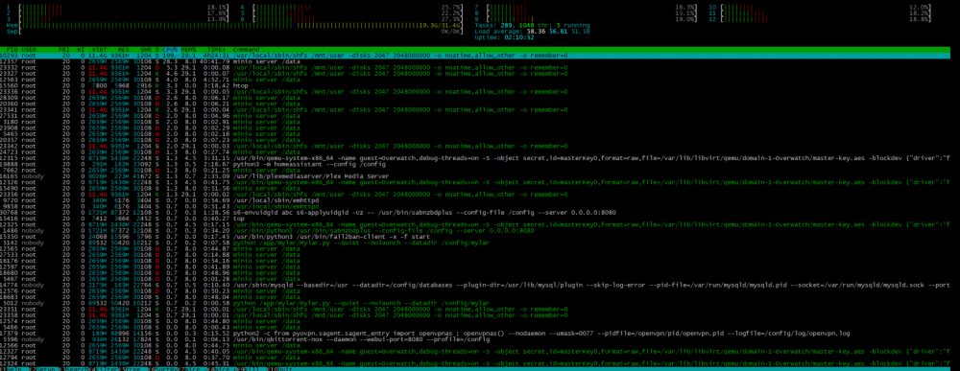Click the Swp swap usage meter
The height and width of the screenshot is (371, 960).
click(x=234, y=32)
